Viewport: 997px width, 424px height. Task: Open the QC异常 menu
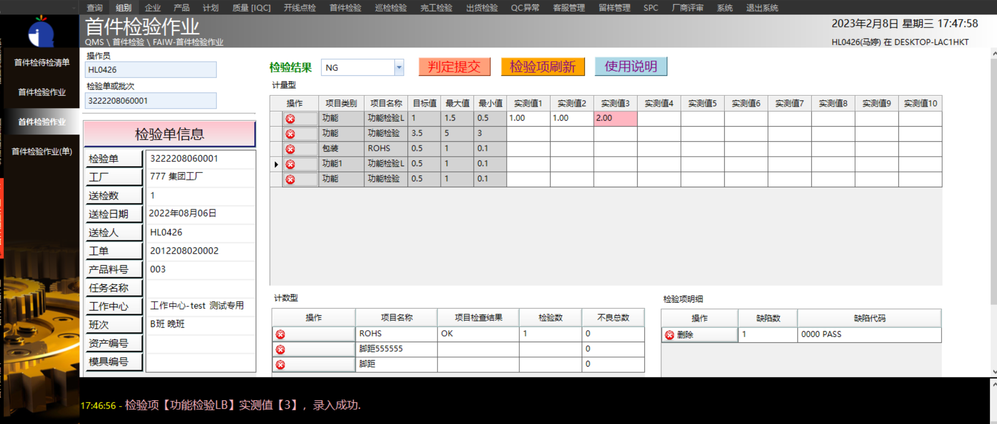click(525, 7)
